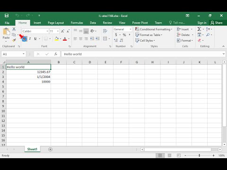Expand Cell Styles gallery
227x170 pixels.
click(x=145, y=41)
